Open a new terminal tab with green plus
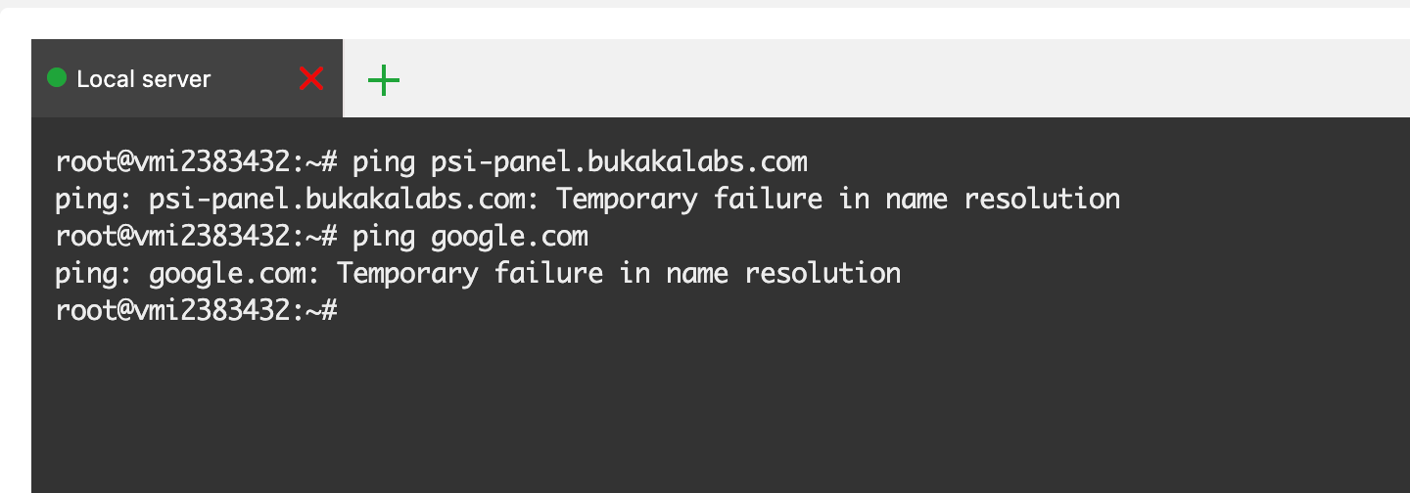 [384, 79]
